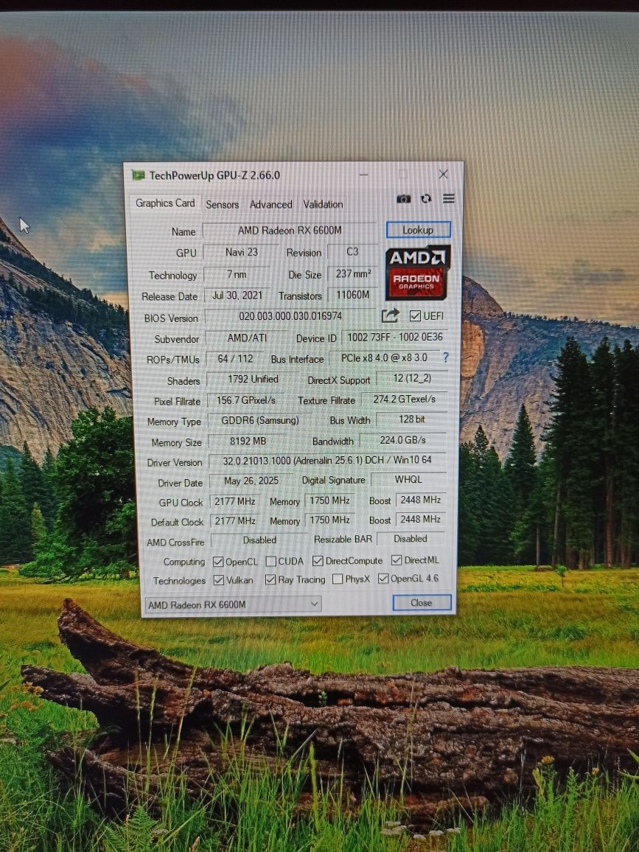This screenshot has width=639, height=852.
Task: Click the Bus Interface value PCIe x8 4.0
Action: point(384,357)
